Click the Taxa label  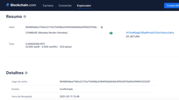pos(11,44)
